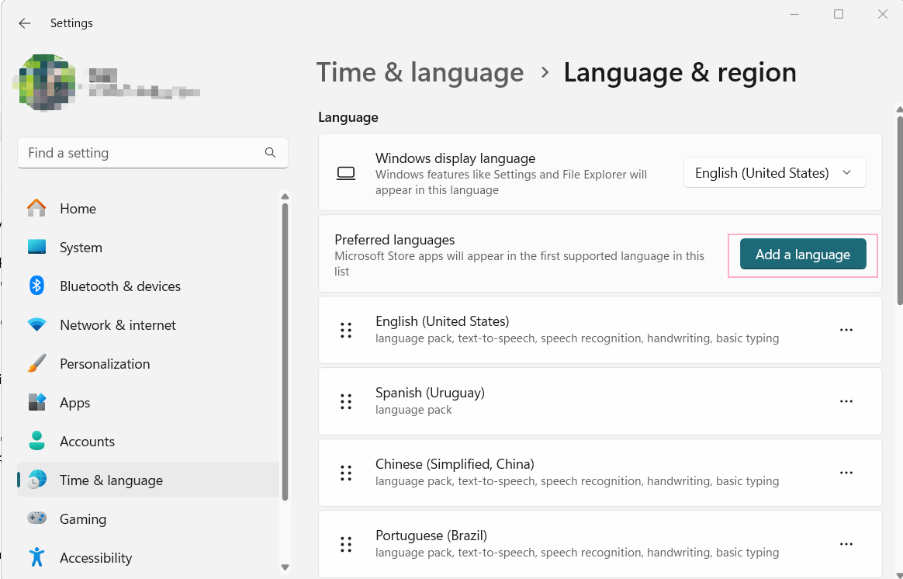Screen dimensions: 903x579
Task: Click the search magnifier icon
Action: (x=270, y=153)
